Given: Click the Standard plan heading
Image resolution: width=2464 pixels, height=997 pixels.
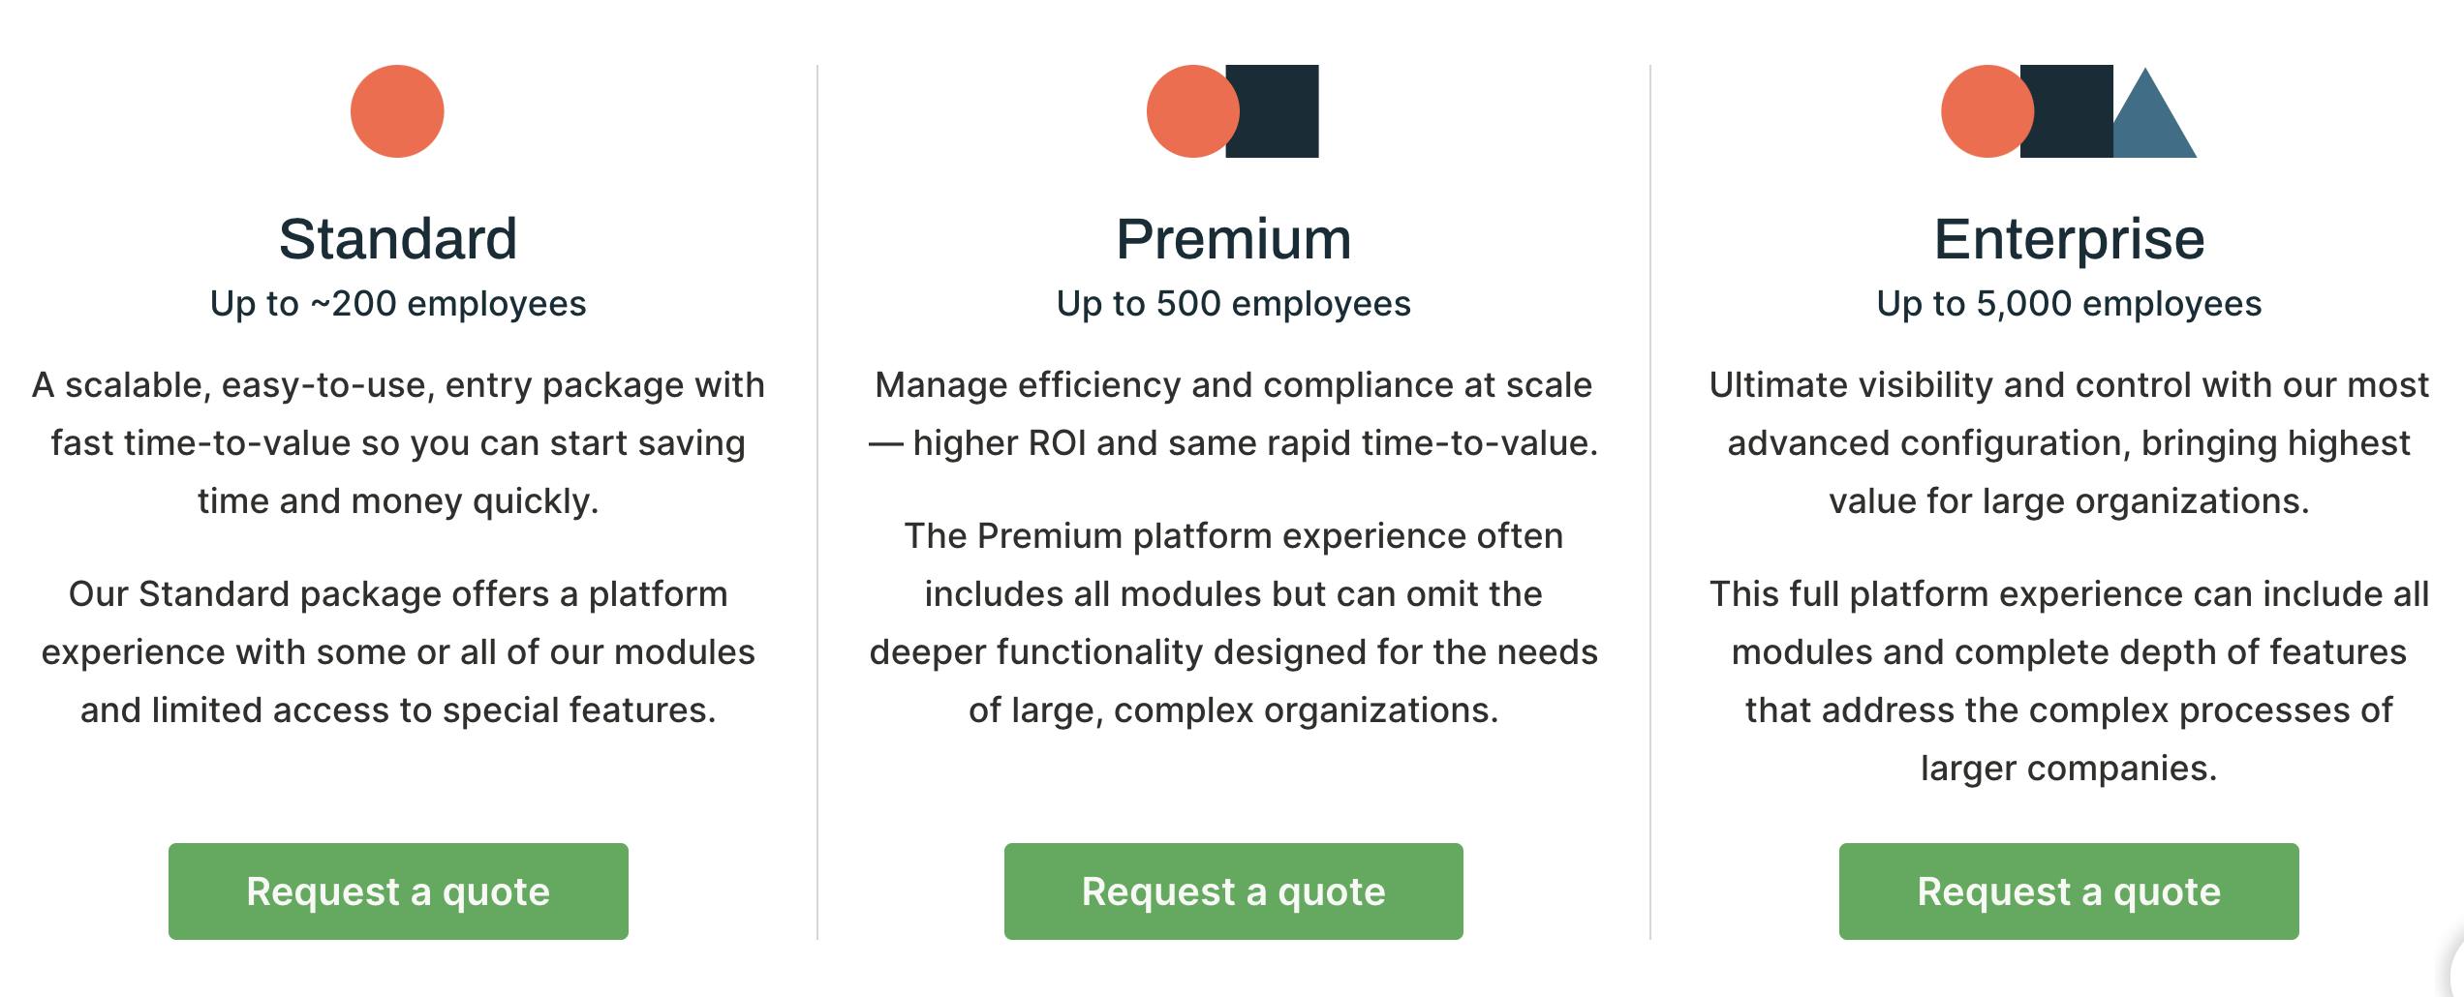Looking at the screenshot, I should click(x=398, y=238).
